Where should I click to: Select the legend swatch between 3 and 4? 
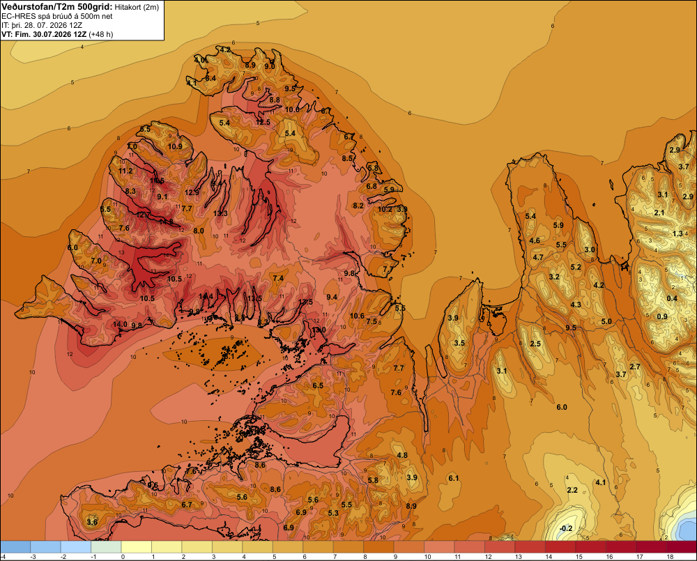click(x=227, y=547)
